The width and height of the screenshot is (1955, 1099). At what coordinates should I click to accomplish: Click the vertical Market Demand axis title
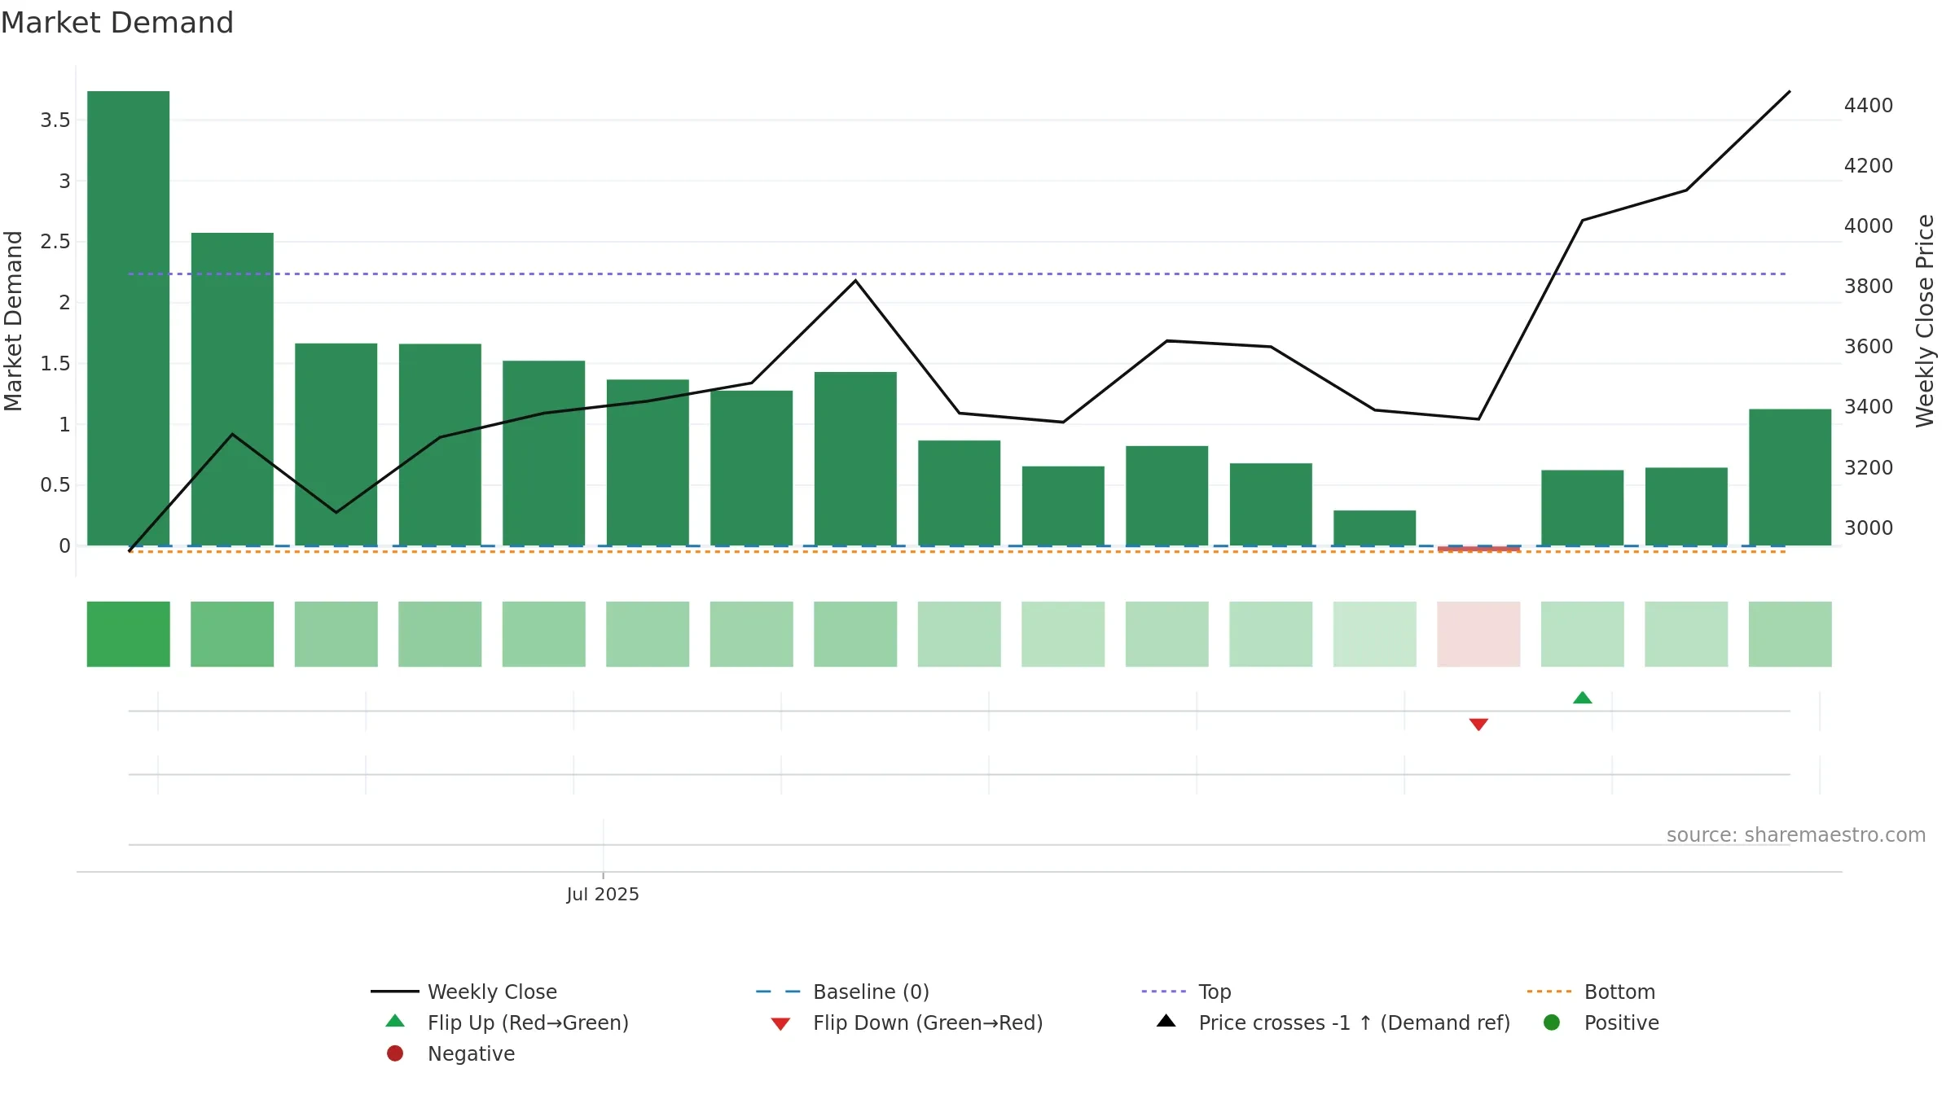[13, 321]
